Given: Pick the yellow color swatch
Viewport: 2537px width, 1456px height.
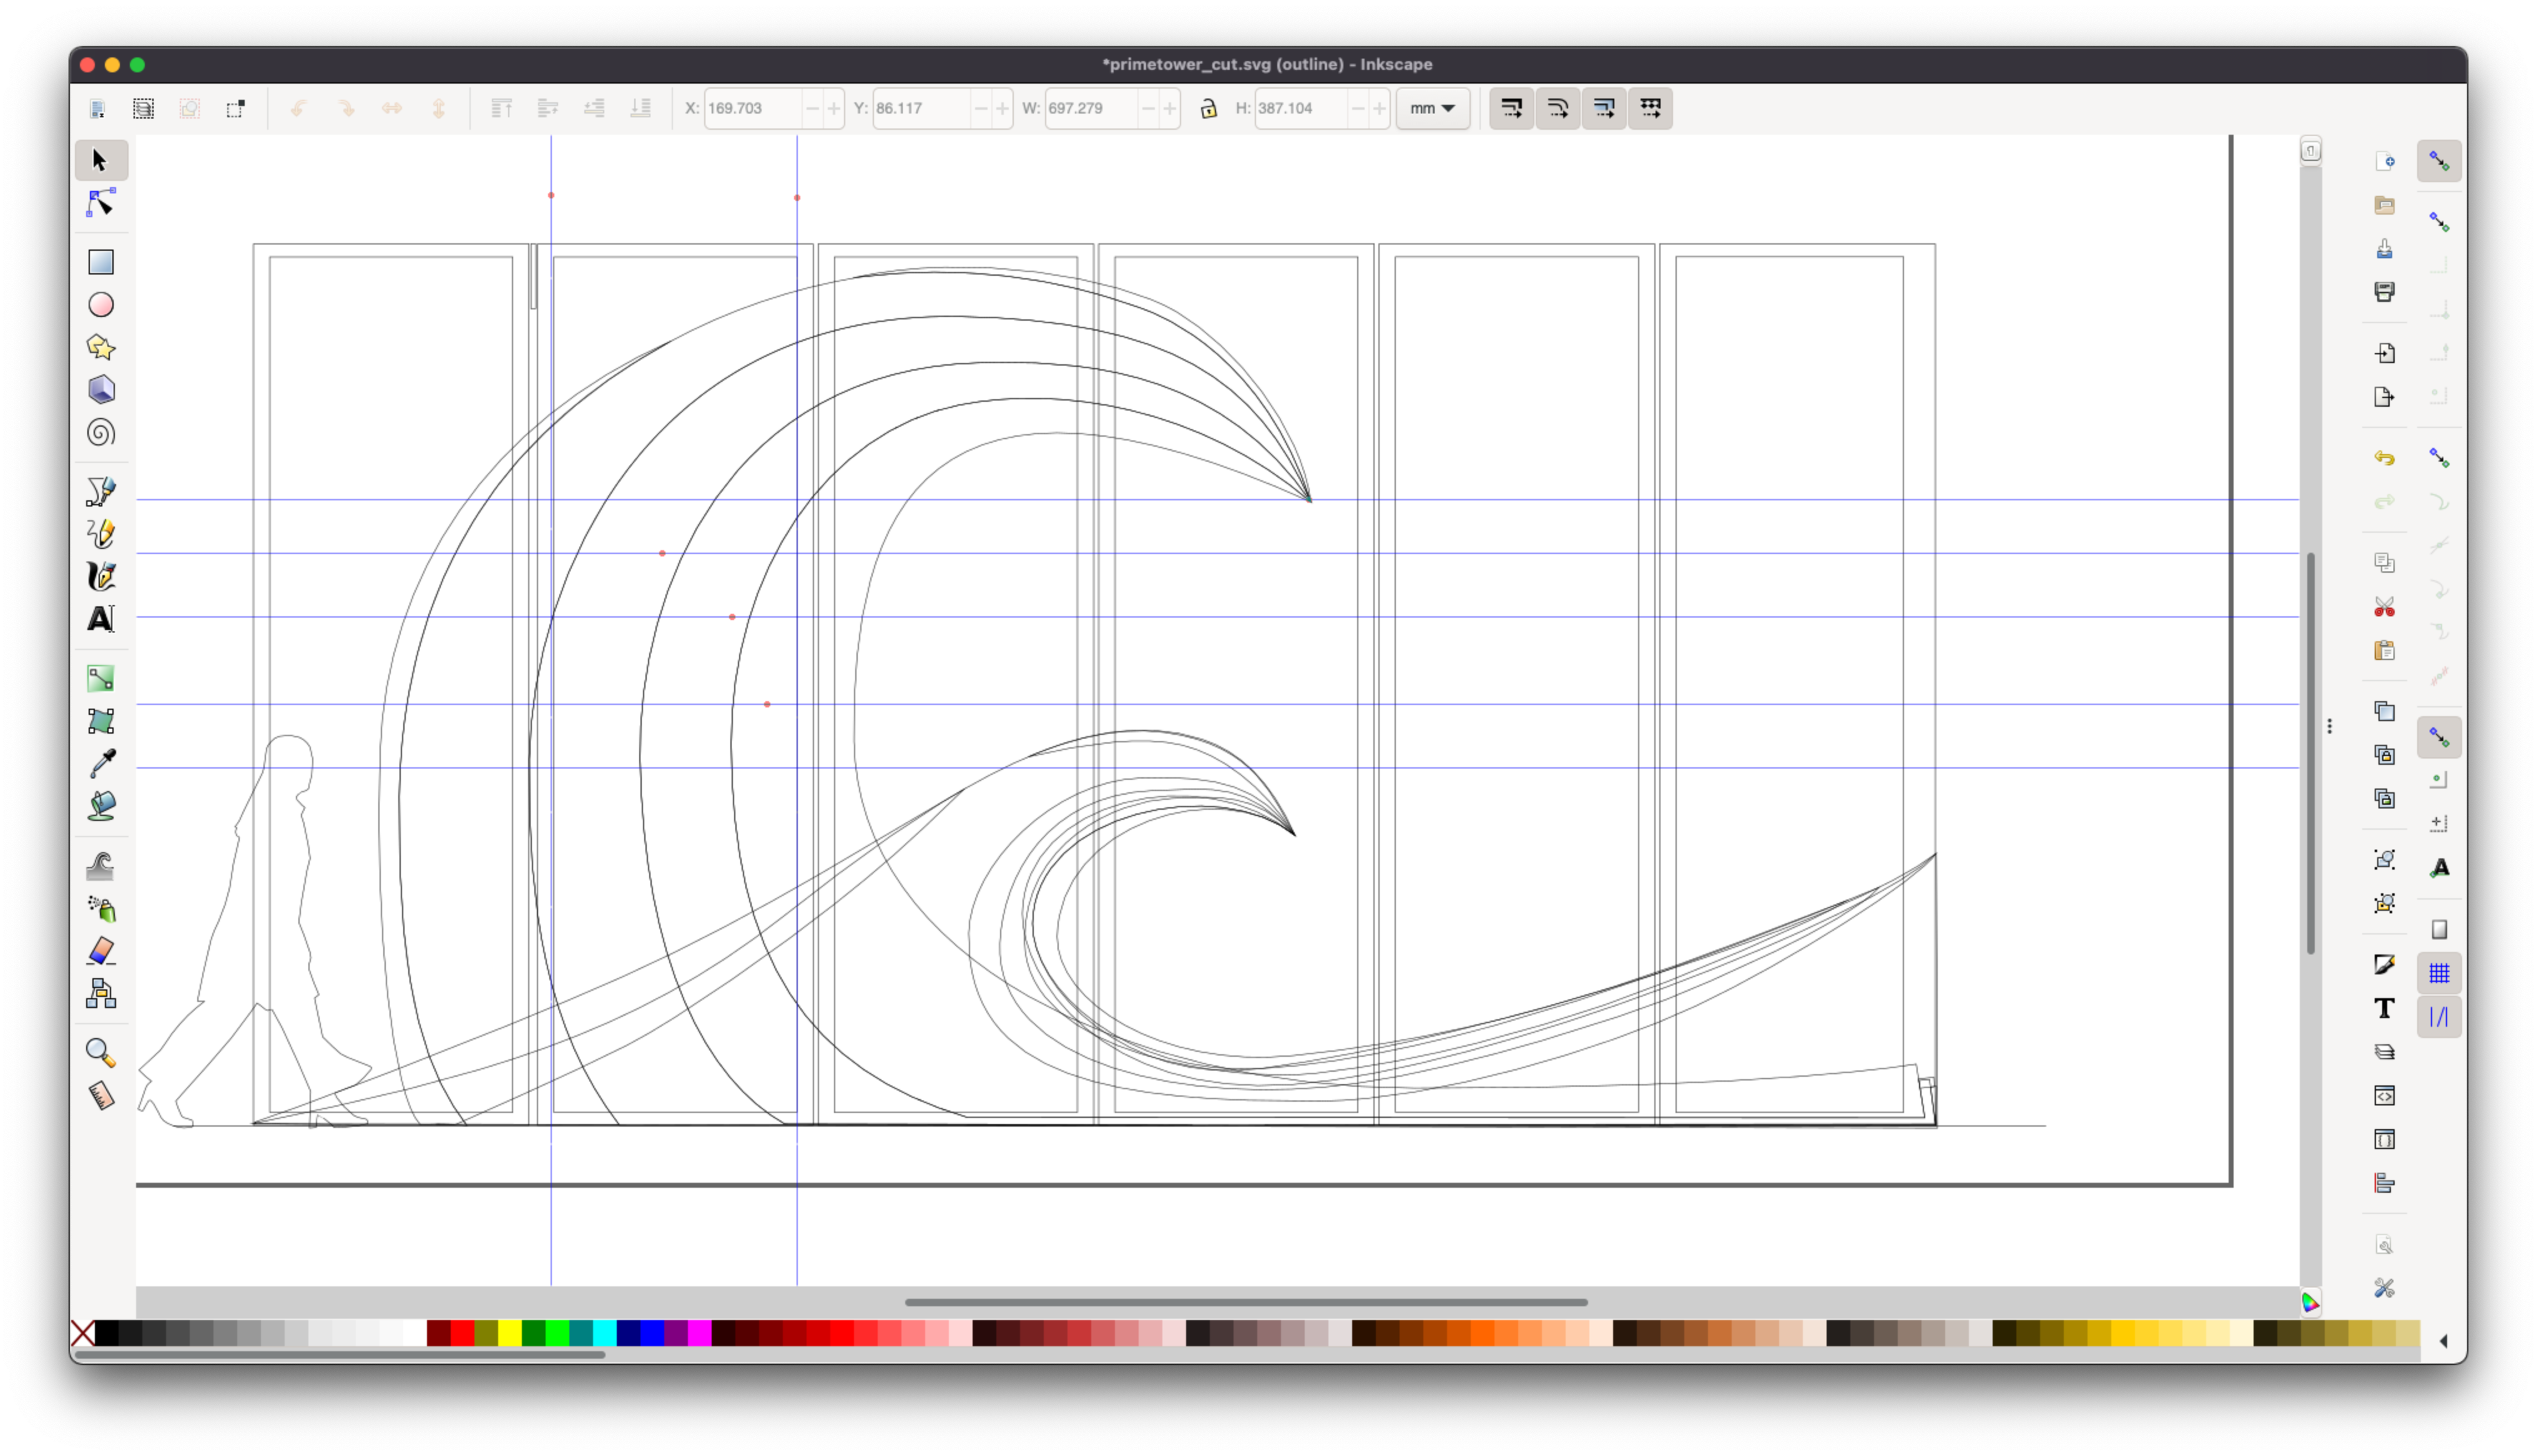Looking at the screenshot, I should [x=510, y=1333].
